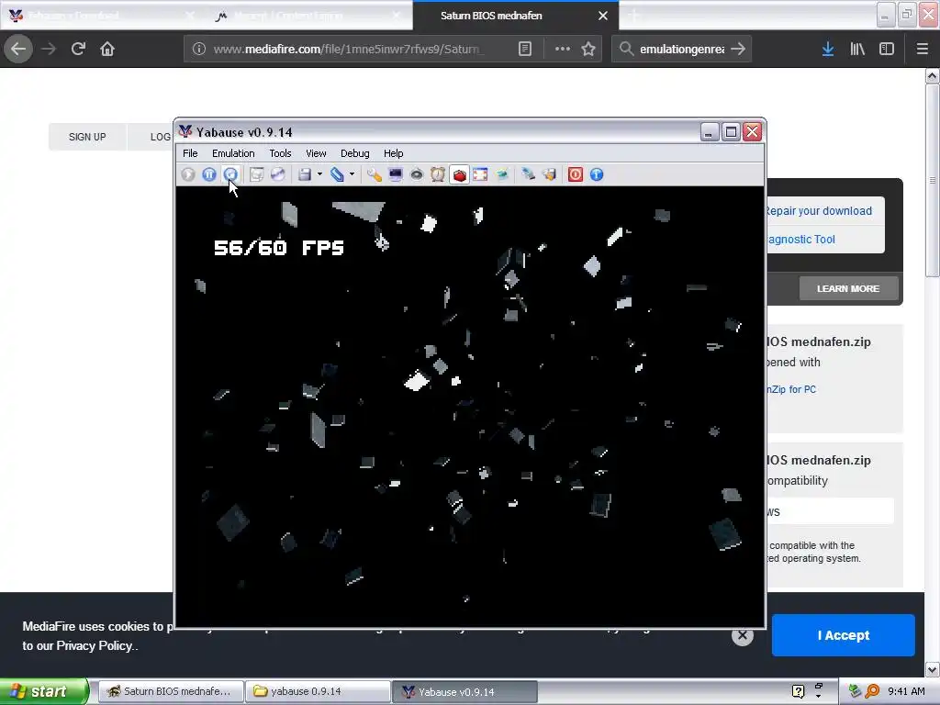
Task: Click SIGN UP on MediaFire page
Action: tap(87, 137)
